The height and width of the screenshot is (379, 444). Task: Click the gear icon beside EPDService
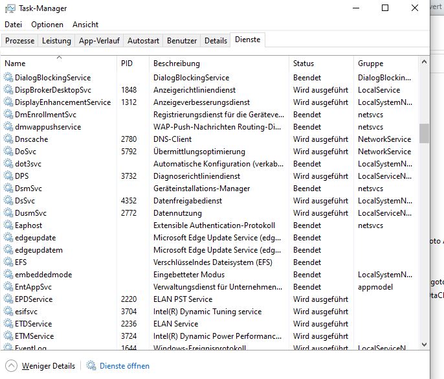(x=8, y=299)
